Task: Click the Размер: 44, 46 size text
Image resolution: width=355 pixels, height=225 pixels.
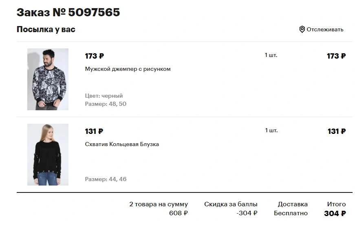Action: click(x=106, y=179)
